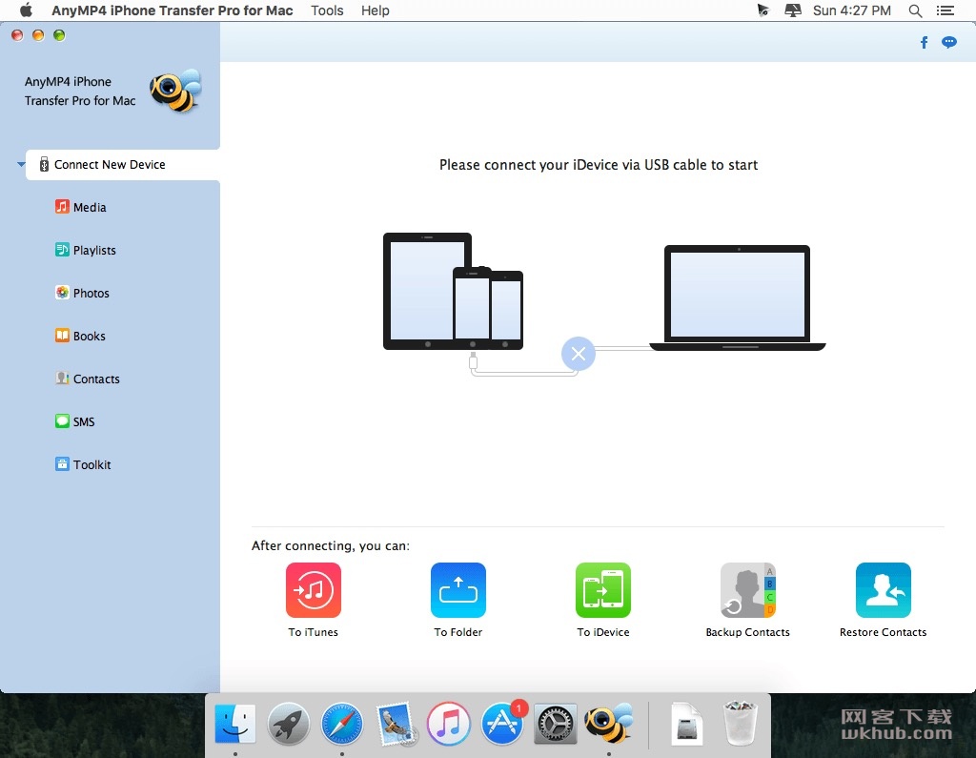Click the AnyMP4 bee icon in the dock
The width and height of the screenshot is (976, 758).
pos(609,724)
